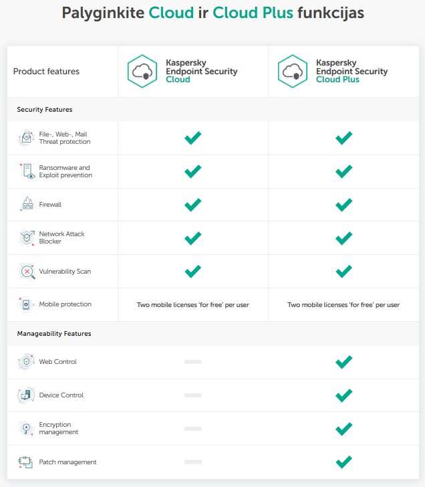Click Cloud Plus checkmark in Firewall row

(343, 205)
